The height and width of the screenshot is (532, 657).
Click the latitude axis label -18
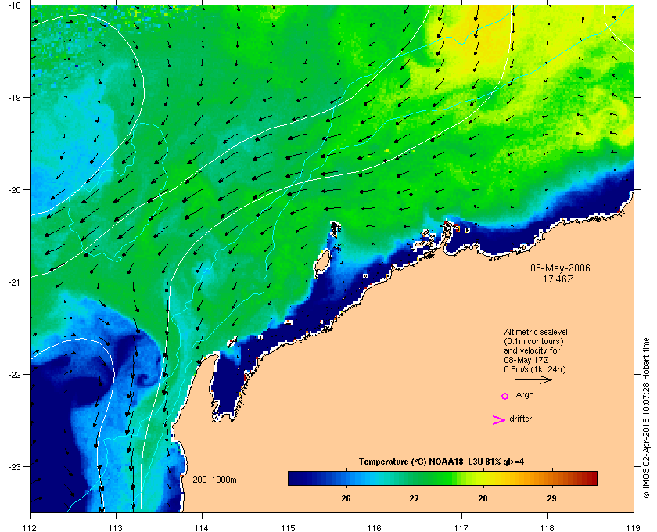pos(13,5)
